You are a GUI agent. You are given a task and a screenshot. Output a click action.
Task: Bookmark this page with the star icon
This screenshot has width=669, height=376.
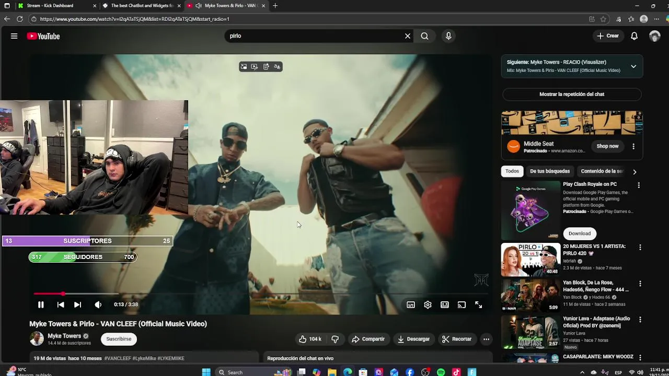coord(604,19)
